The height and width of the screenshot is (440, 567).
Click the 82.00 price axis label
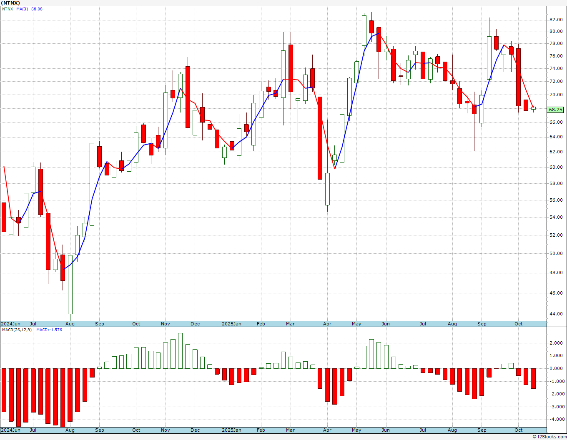pyautogui.click(x=556, y=20)
